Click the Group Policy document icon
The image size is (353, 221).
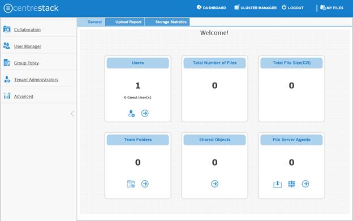[7, 63]
